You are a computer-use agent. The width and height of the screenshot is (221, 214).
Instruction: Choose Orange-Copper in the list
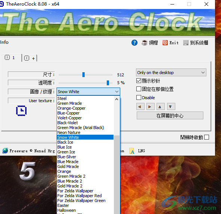[85, 108]
